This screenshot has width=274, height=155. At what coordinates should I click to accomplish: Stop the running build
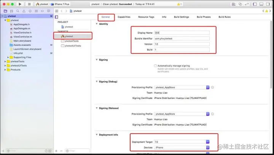click(x=29, y=4)
